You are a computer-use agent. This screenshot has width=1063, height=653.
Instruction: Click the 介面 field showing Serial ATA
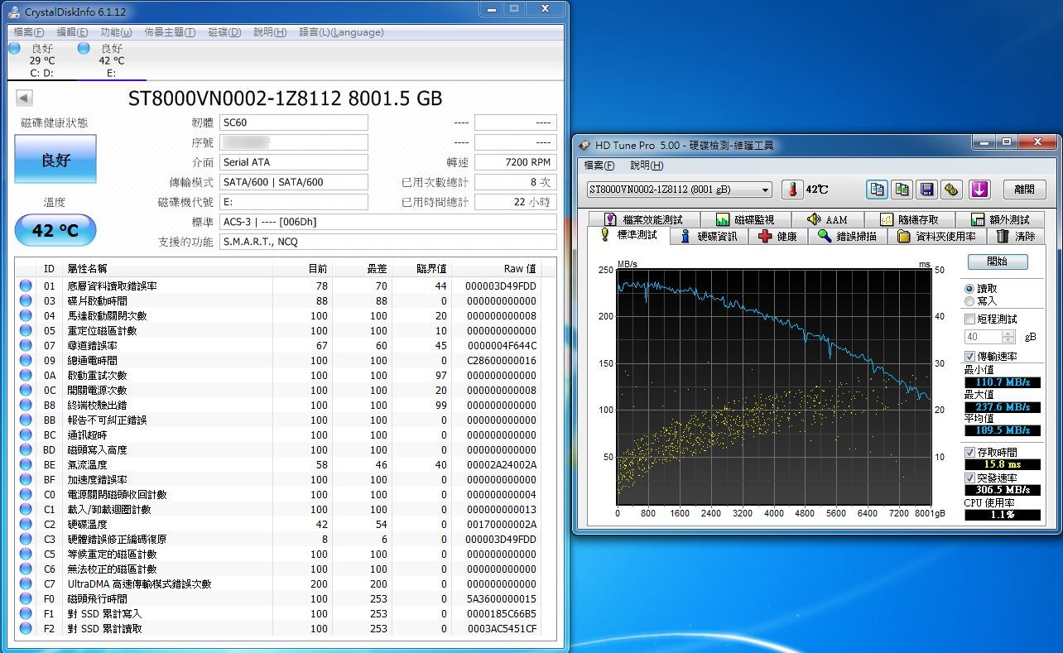point(294,162)
